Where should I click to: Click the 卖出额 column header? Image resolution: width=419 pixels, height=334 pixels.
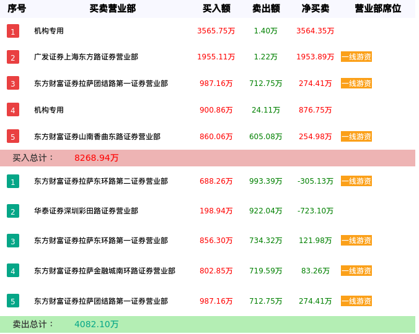(266, 9)
